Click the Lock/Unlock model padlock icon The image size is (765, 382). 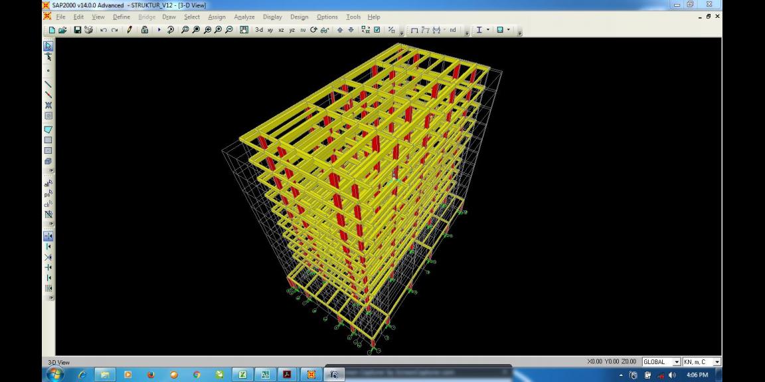145,30
